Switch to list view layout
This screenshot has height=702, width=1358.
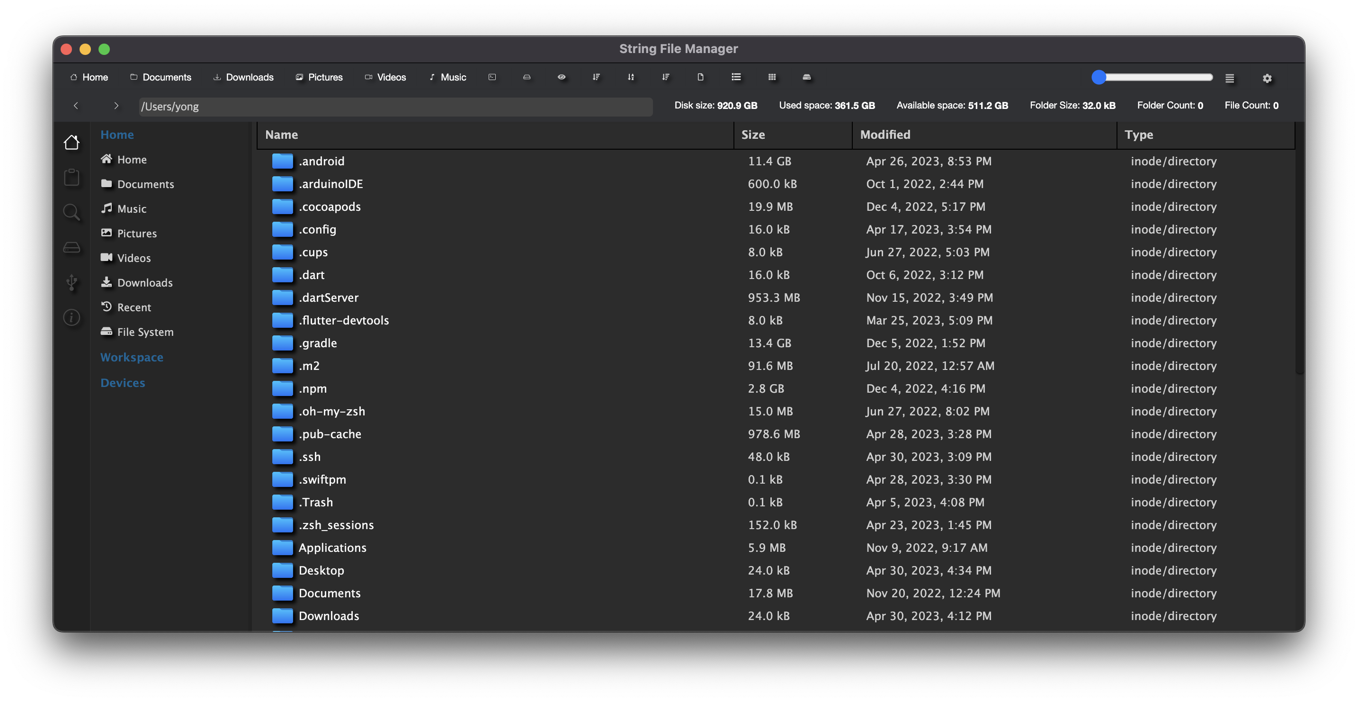[x=736, y=77]
